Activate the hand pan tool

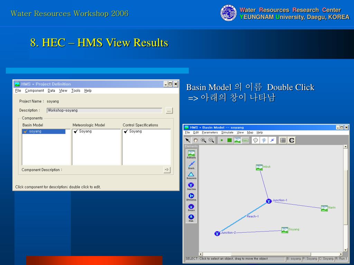196,140
